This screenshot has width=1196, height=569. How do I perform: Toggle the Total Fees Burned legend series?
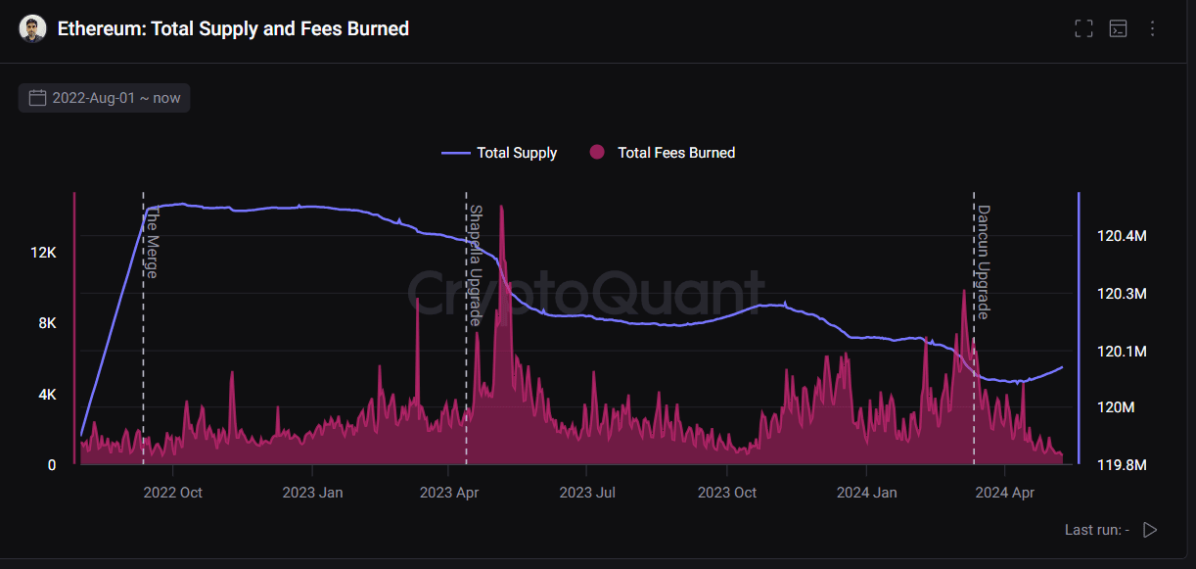663,153
